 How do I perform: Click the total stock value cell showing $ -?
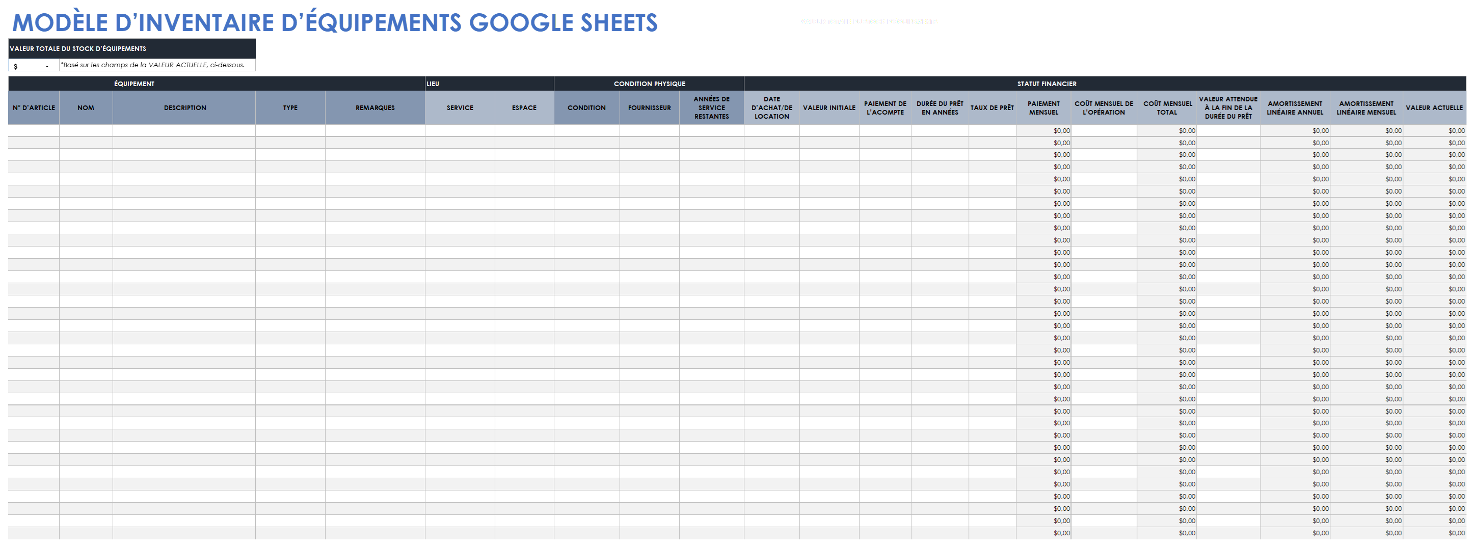coord(34,65)
